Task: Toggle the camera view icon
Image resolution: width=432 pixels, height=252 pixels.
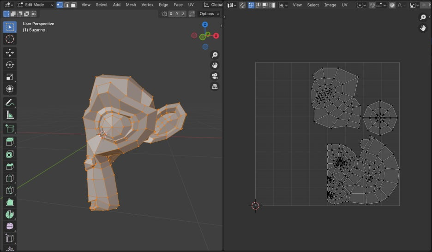Action: tap(215, 76)
